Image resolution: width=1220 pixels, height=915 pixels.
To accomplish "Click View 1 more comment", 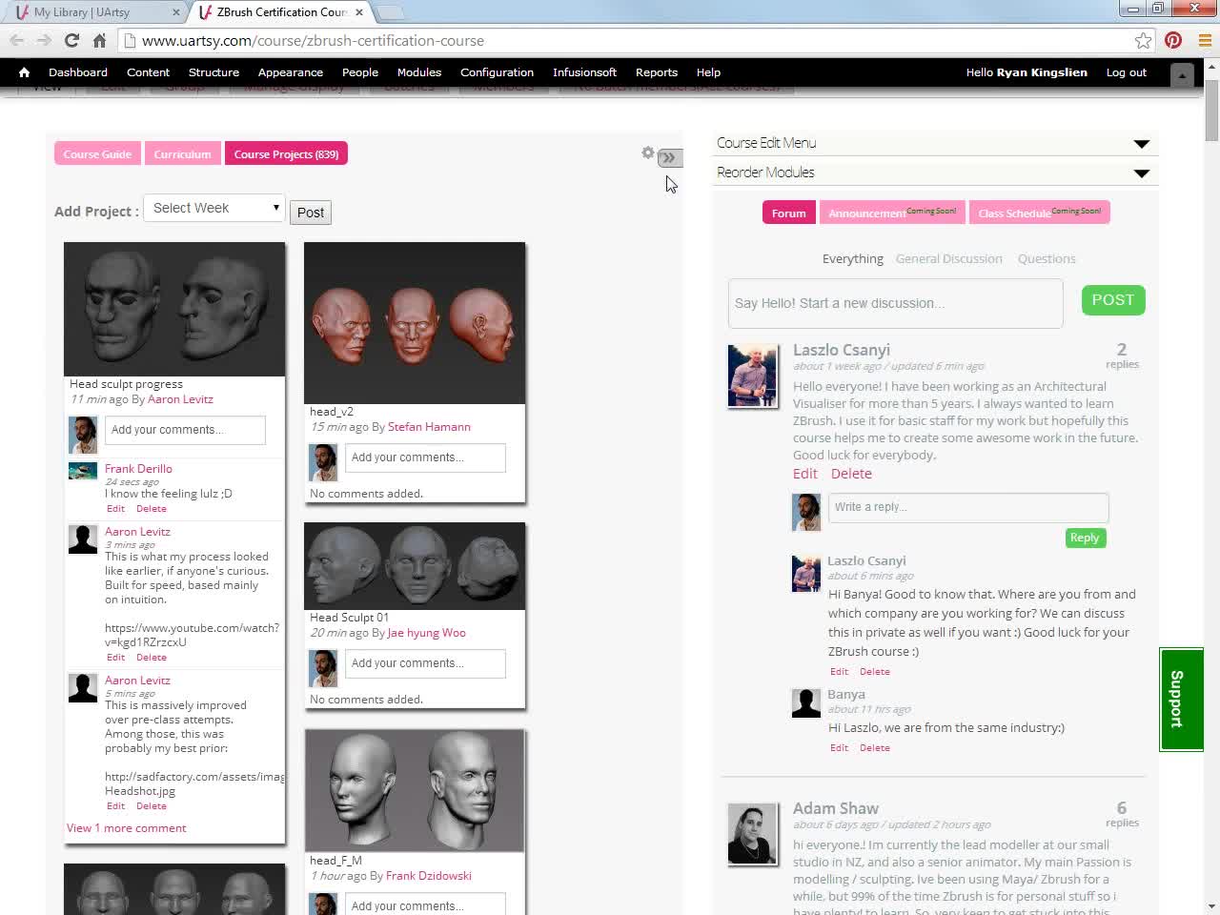I will (x=126, y=828).
